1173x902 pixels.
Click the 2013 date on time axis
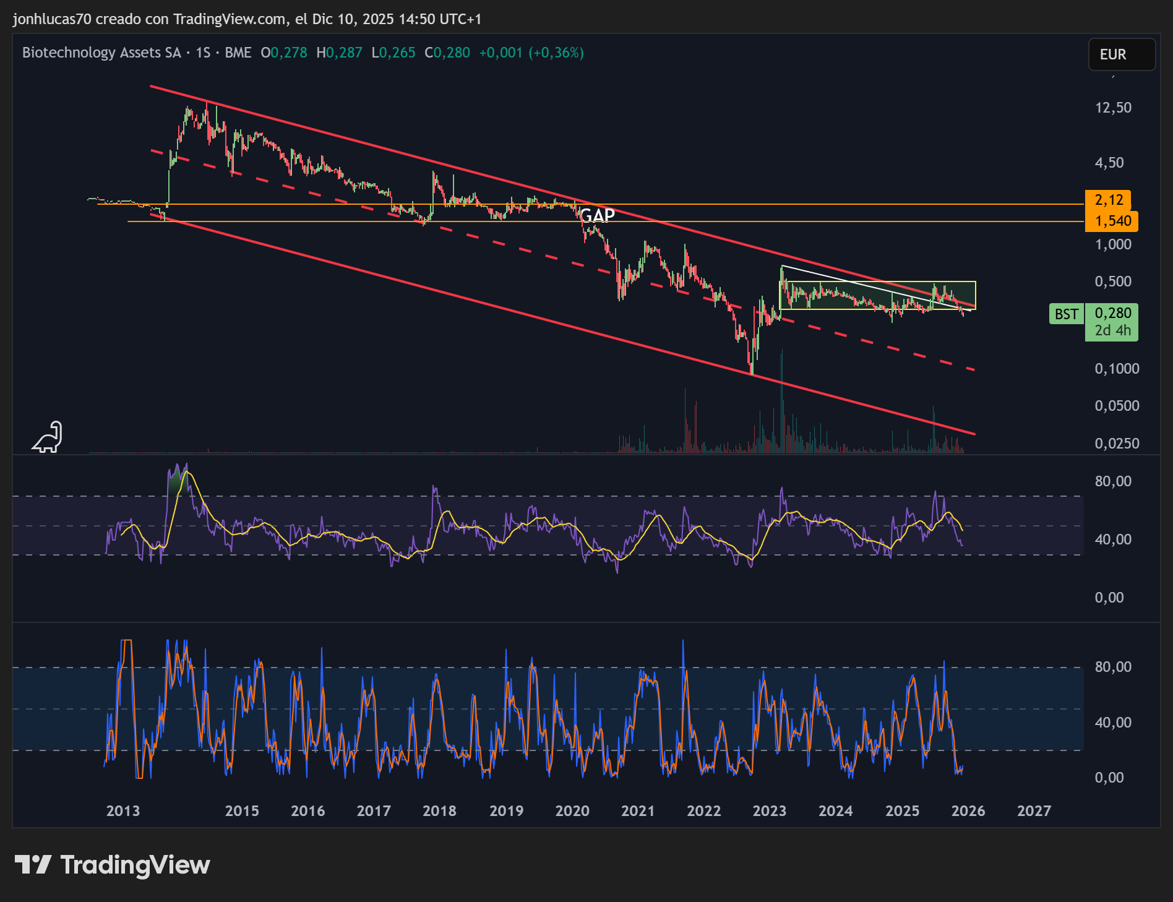click(123, 811)
